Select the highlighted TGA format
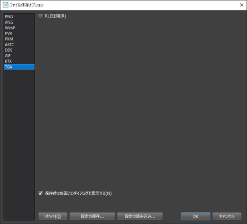247x224 pixels. (x=19, y=67)
